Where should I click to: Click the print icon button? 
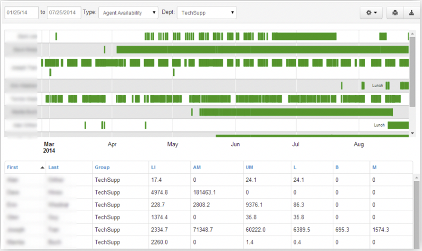[395, 13]
